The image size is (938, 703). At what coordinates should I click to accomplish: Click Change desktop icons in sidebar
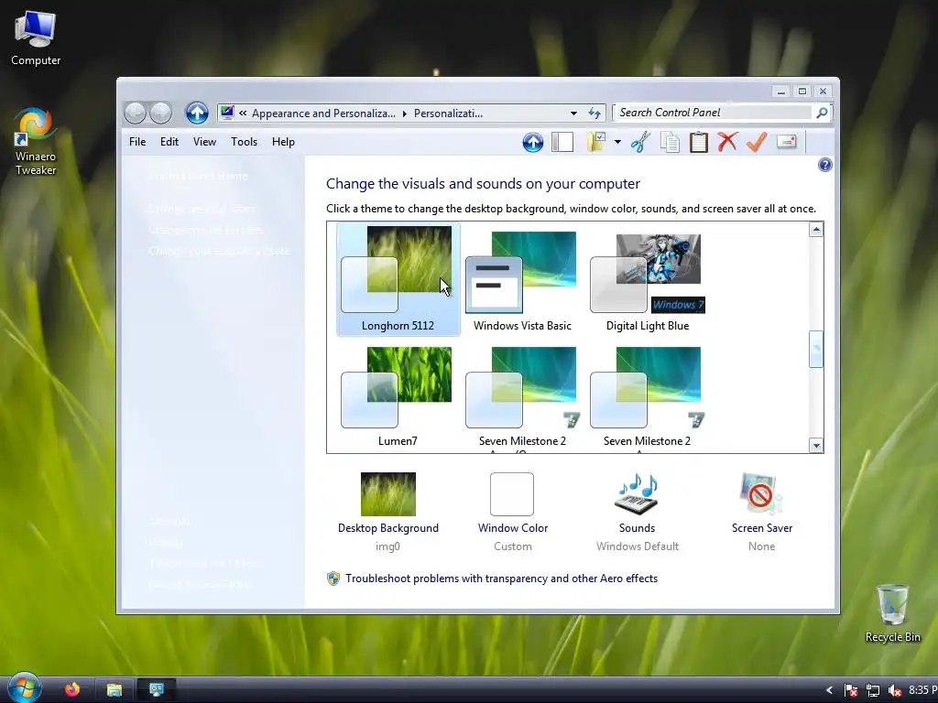tap(202, 209)
